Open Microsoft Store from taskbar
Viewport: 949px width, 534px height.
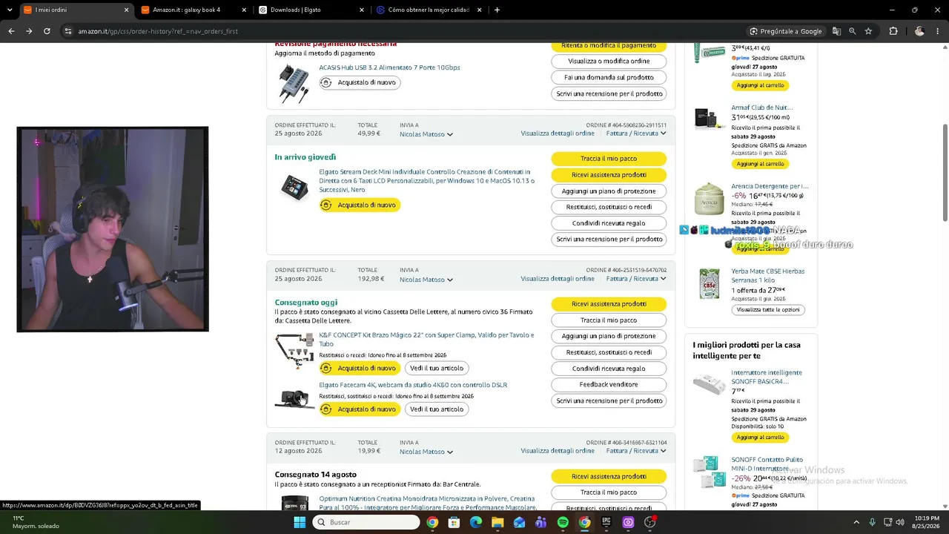454,522
